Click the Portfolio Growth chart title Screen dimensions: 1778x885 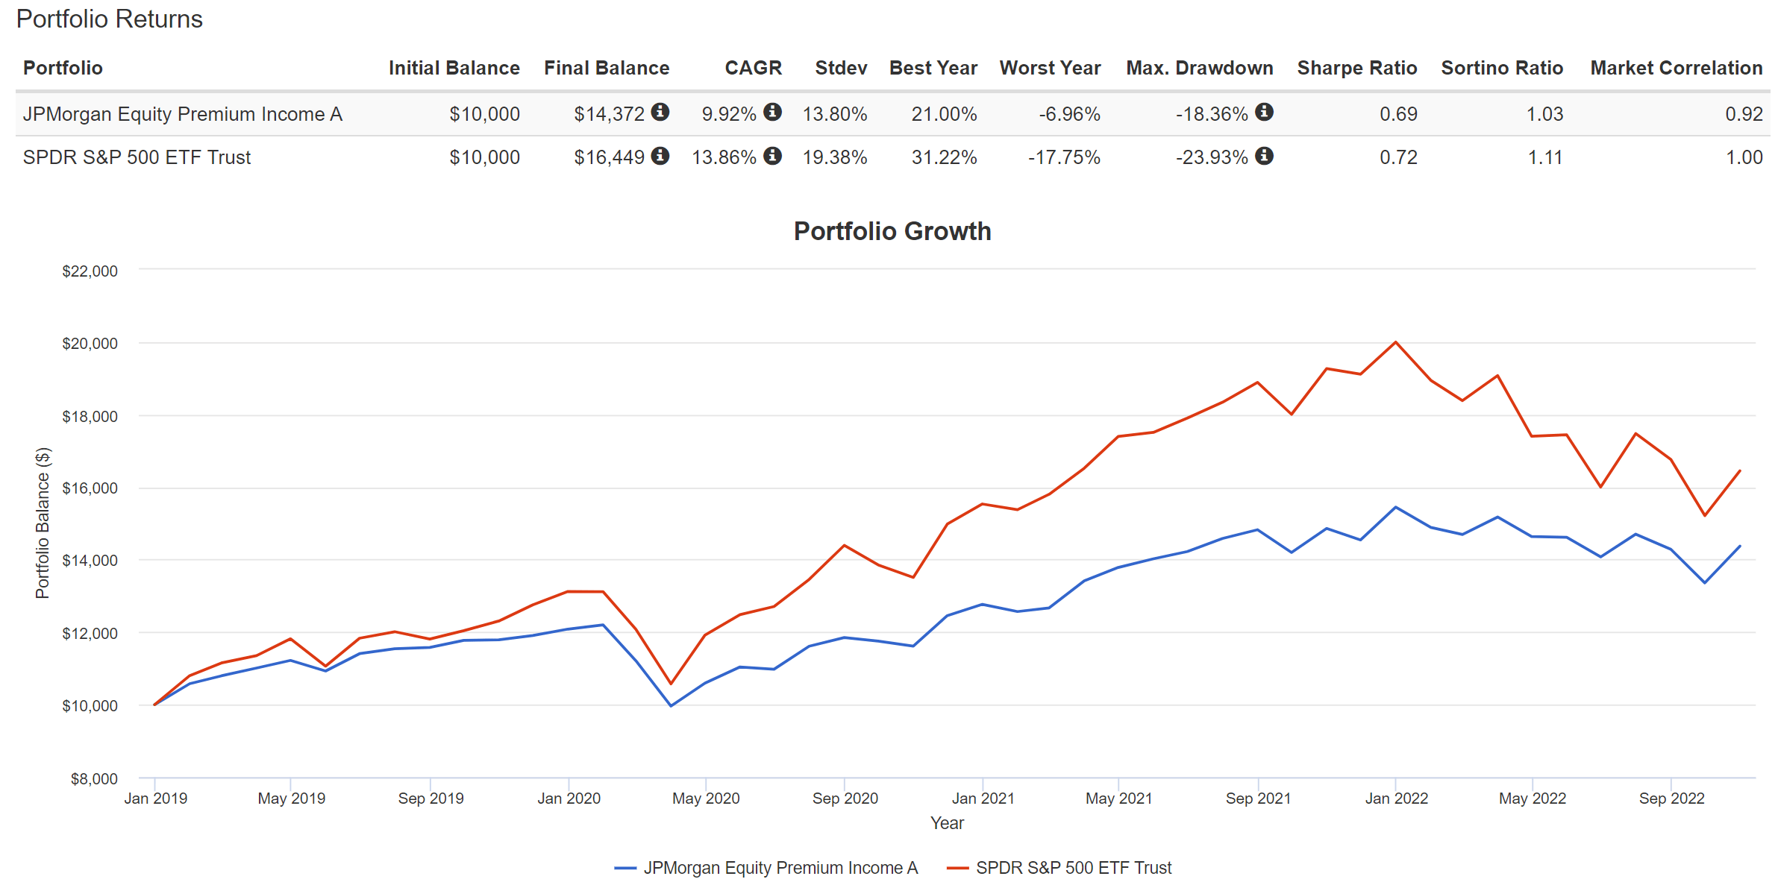[892, 231]
